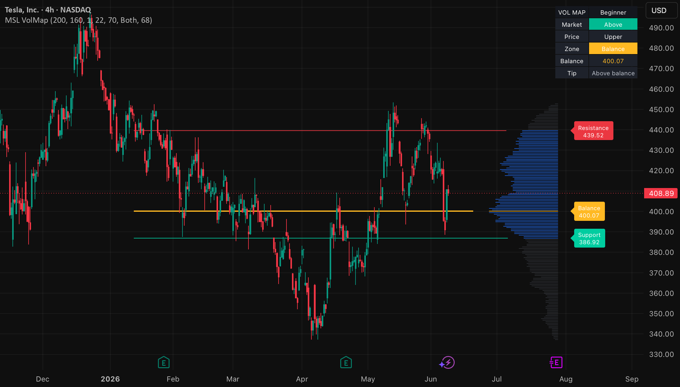This screenshot has height=387, width=680.
Task: Click the 400.07 balance value cell
Action: (x=613, y=61)
